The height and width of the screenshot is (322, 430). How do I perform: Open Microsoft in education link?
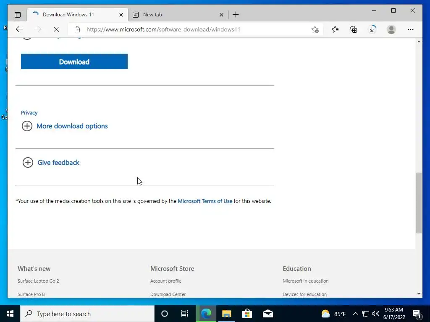coord(306,281)
